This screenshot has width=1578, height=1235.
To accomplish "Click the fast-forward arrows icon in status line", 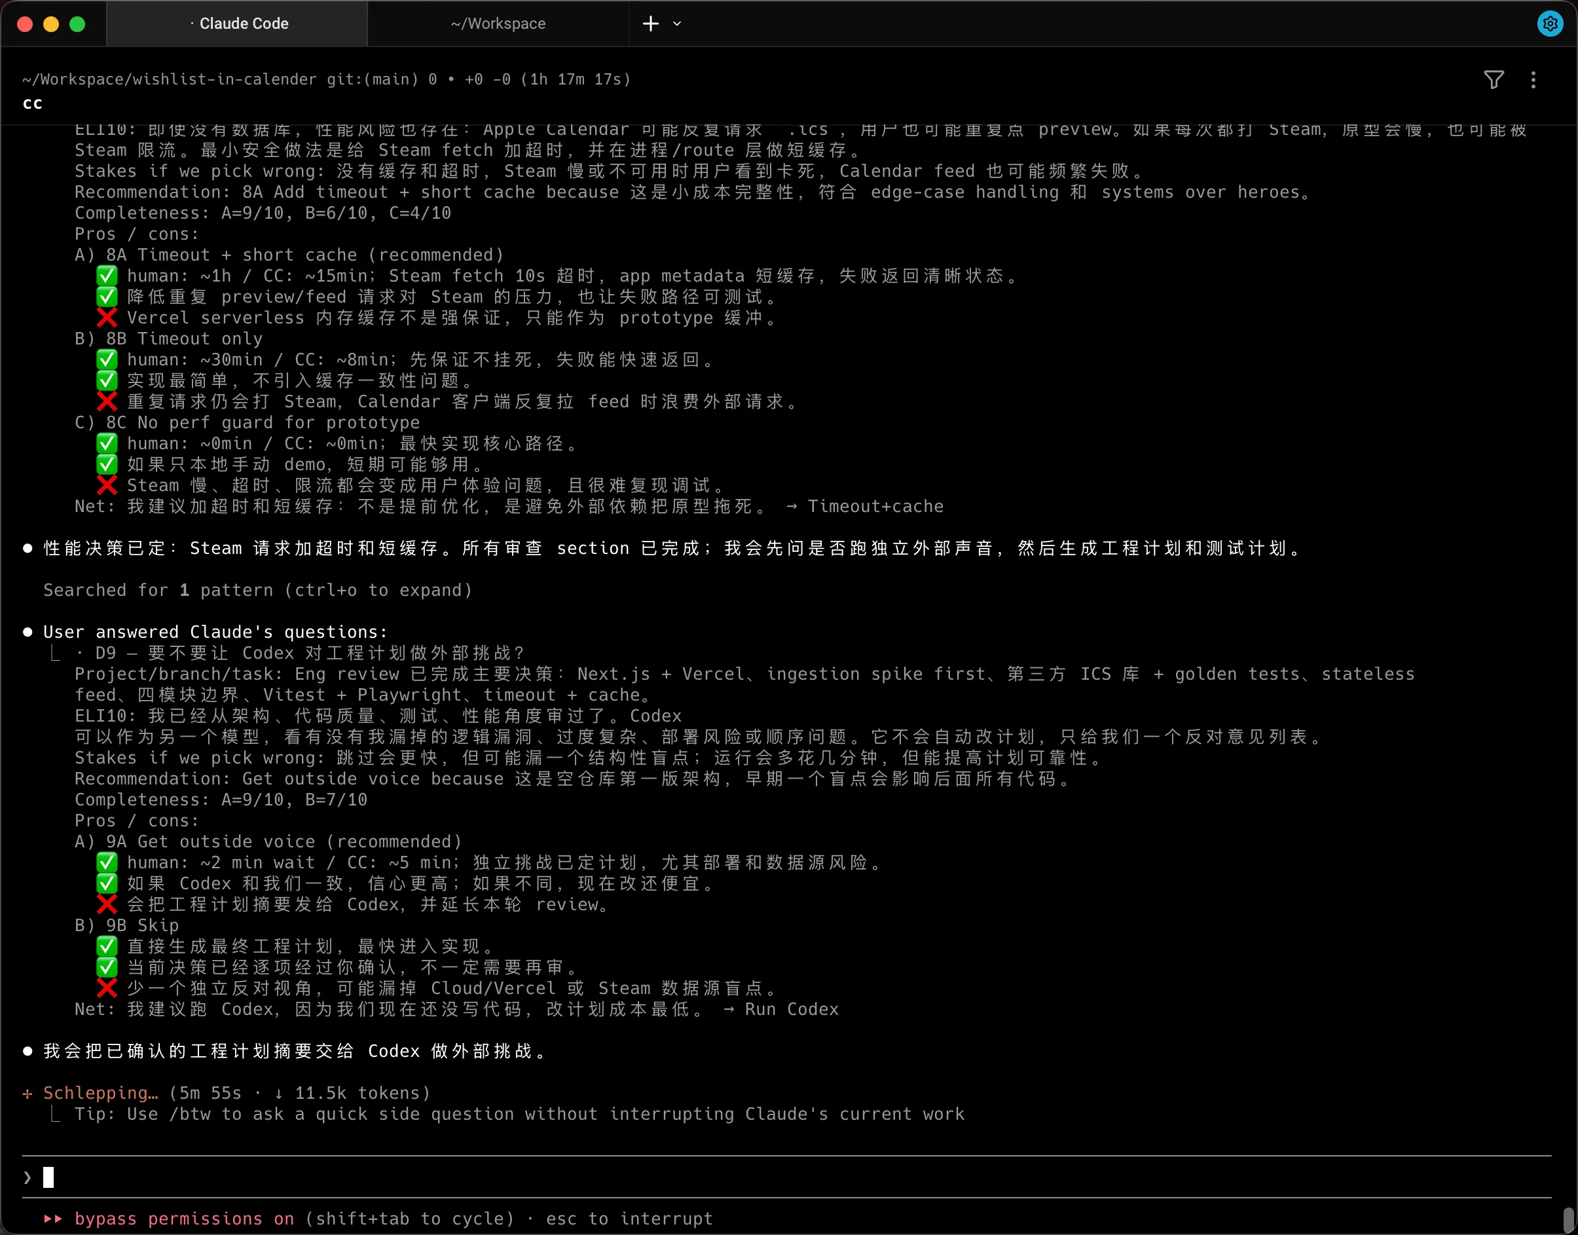I will [53, 1219].
